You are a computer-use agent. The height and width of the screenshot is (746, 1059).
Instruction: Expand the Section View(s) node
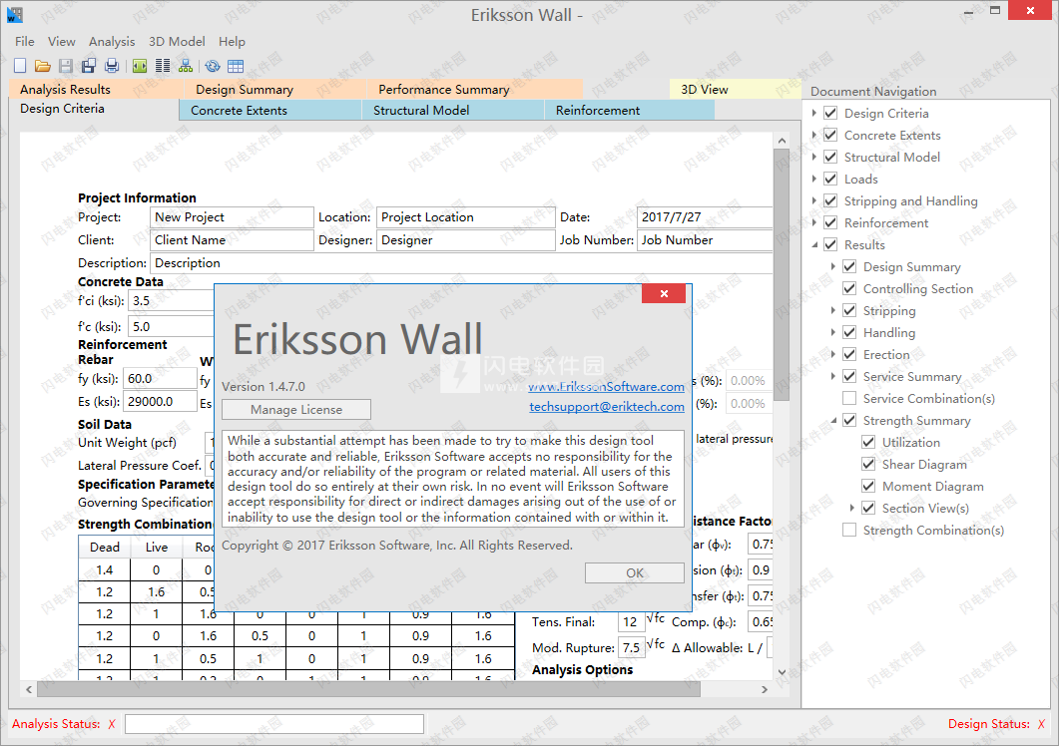coord(853,509)
